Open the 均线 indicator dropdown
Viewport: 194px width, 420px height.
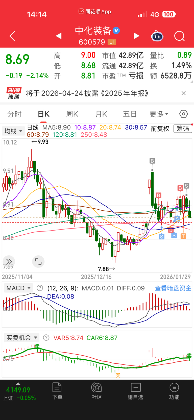13,131
